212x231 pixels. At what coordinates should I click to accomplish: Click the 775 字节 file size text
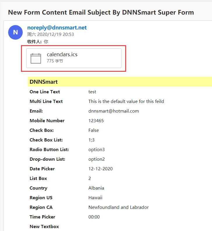(55, 61)
